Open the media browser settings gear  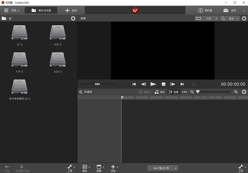(73, 18)
